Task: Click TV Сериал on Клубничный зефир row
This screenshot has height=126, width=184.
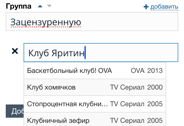Action: click(x=127, y=120)
